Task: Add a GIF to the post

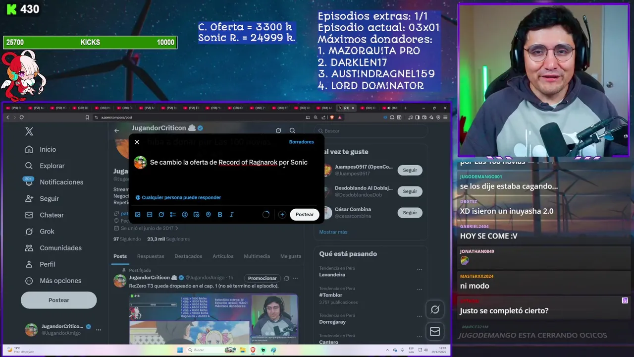Action: pos(150,215)
